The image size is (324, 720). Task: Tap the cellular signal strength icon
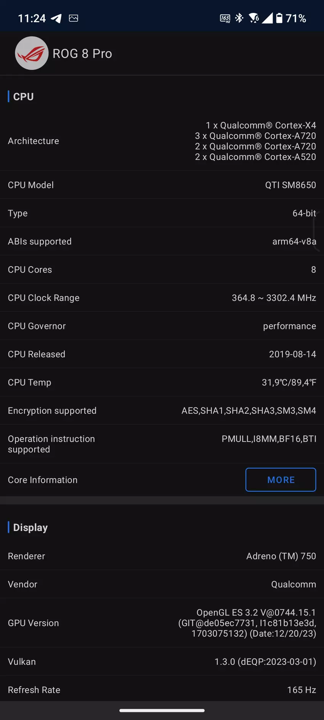point(267,18)
